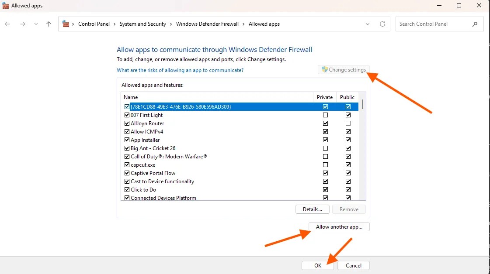Open the risks of allowing an app link
Screen dimensions: 490x274
[x=180, y=70]
